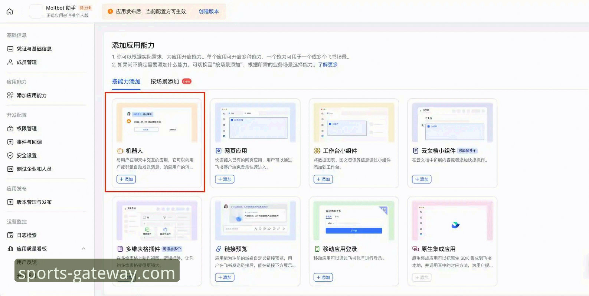The image size is (589, 296).
Task: Click the 可添加多个 tag on 云文档小组件
Action: click(x=467, y=151)
